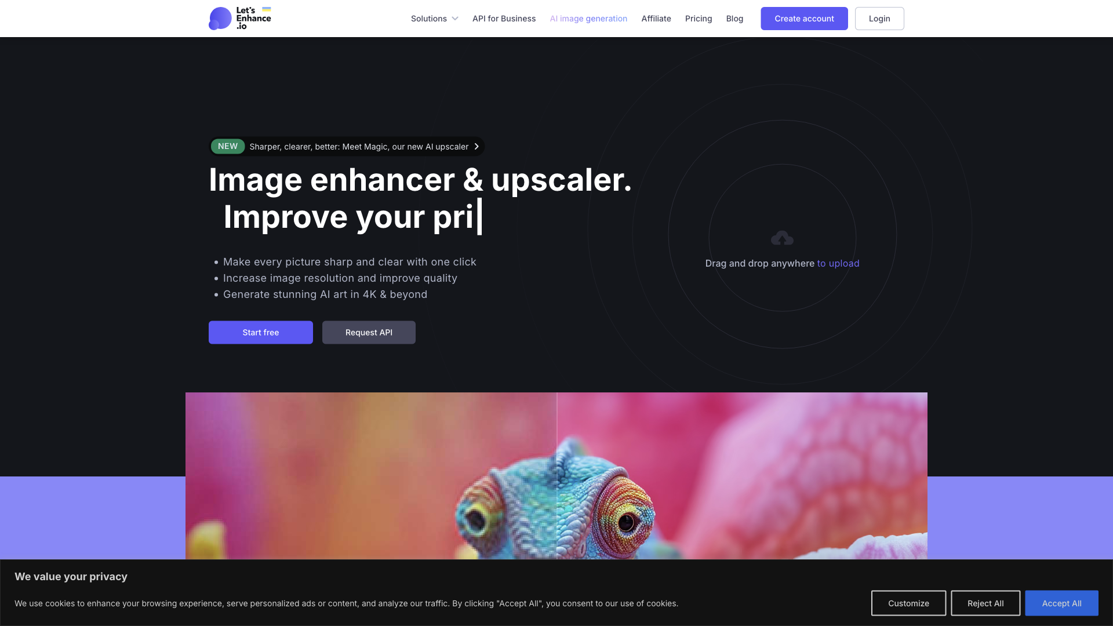Screen dimensions: 1113x626
Task: Click the Start free button
Action: pyautogui.click(x=261, y=332)
